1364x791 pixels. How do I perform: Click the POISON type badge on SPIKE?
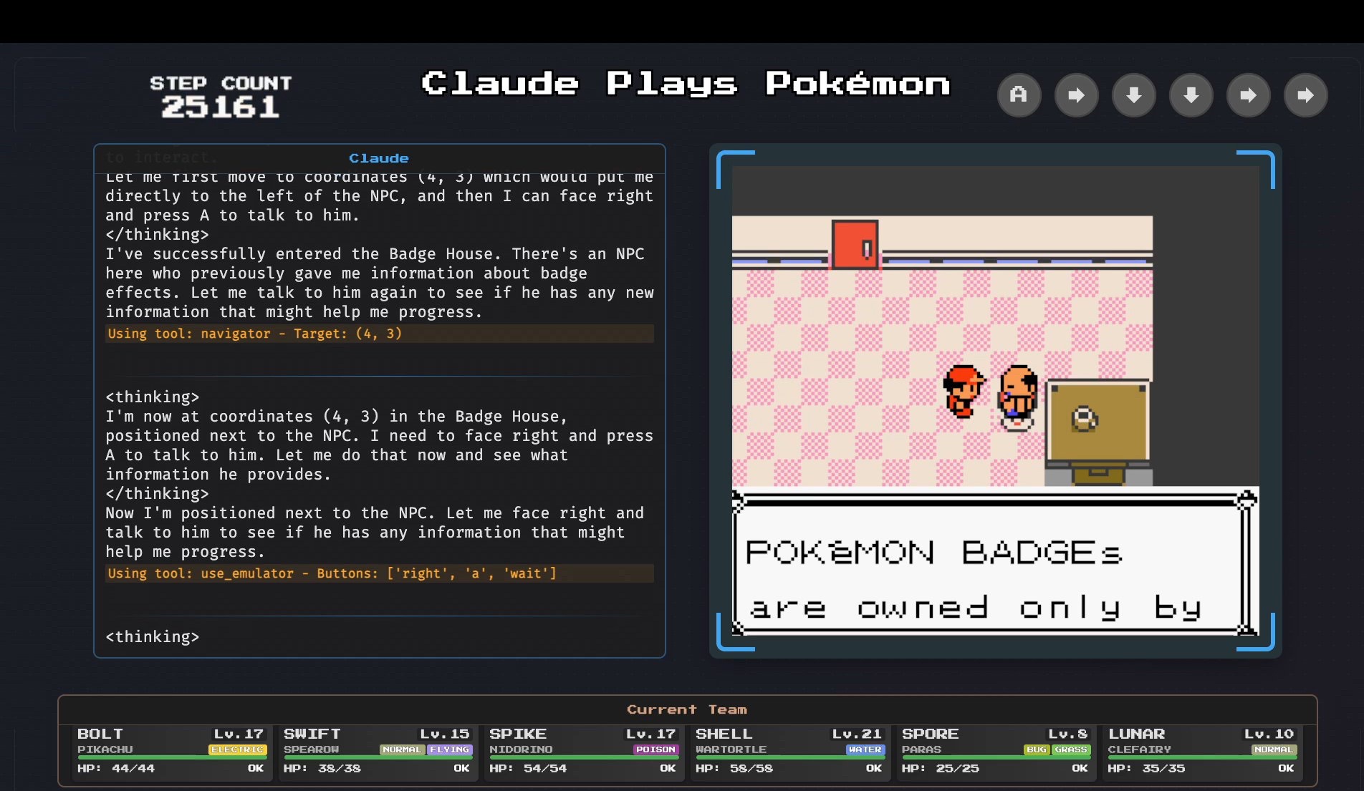655,749
